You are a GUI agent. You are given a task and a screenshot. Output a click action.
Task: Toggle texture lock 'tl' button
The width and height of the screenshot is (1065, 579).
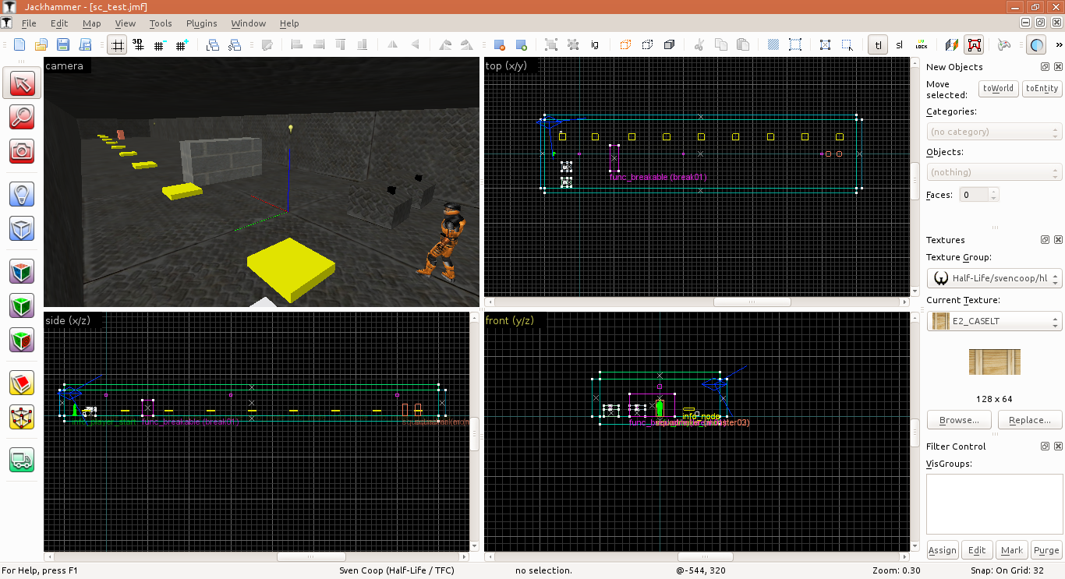879,45
